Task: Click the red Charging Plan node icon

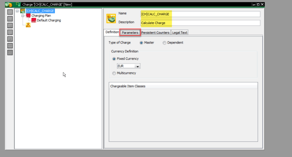Action: 28,16
